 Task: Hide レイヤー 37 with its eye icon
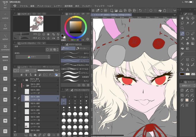point(15,91)
